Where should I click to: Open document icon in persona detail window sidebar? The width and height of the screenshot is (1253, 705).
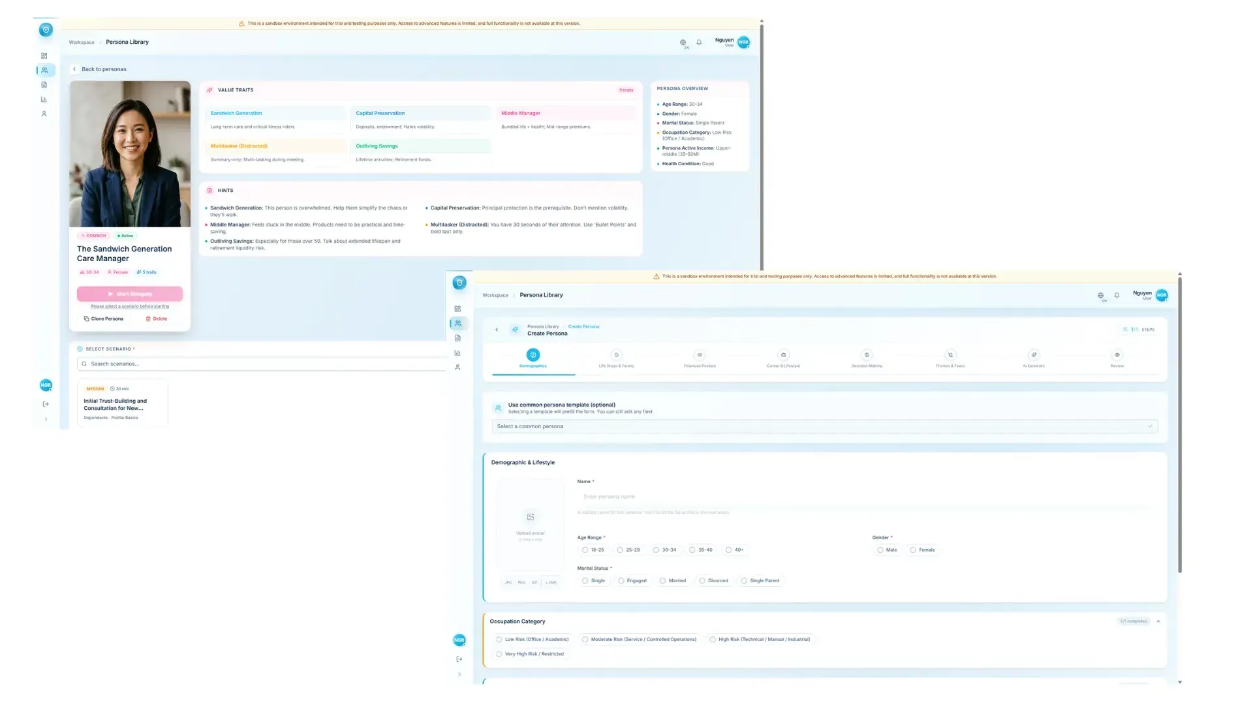pos(44,85)
